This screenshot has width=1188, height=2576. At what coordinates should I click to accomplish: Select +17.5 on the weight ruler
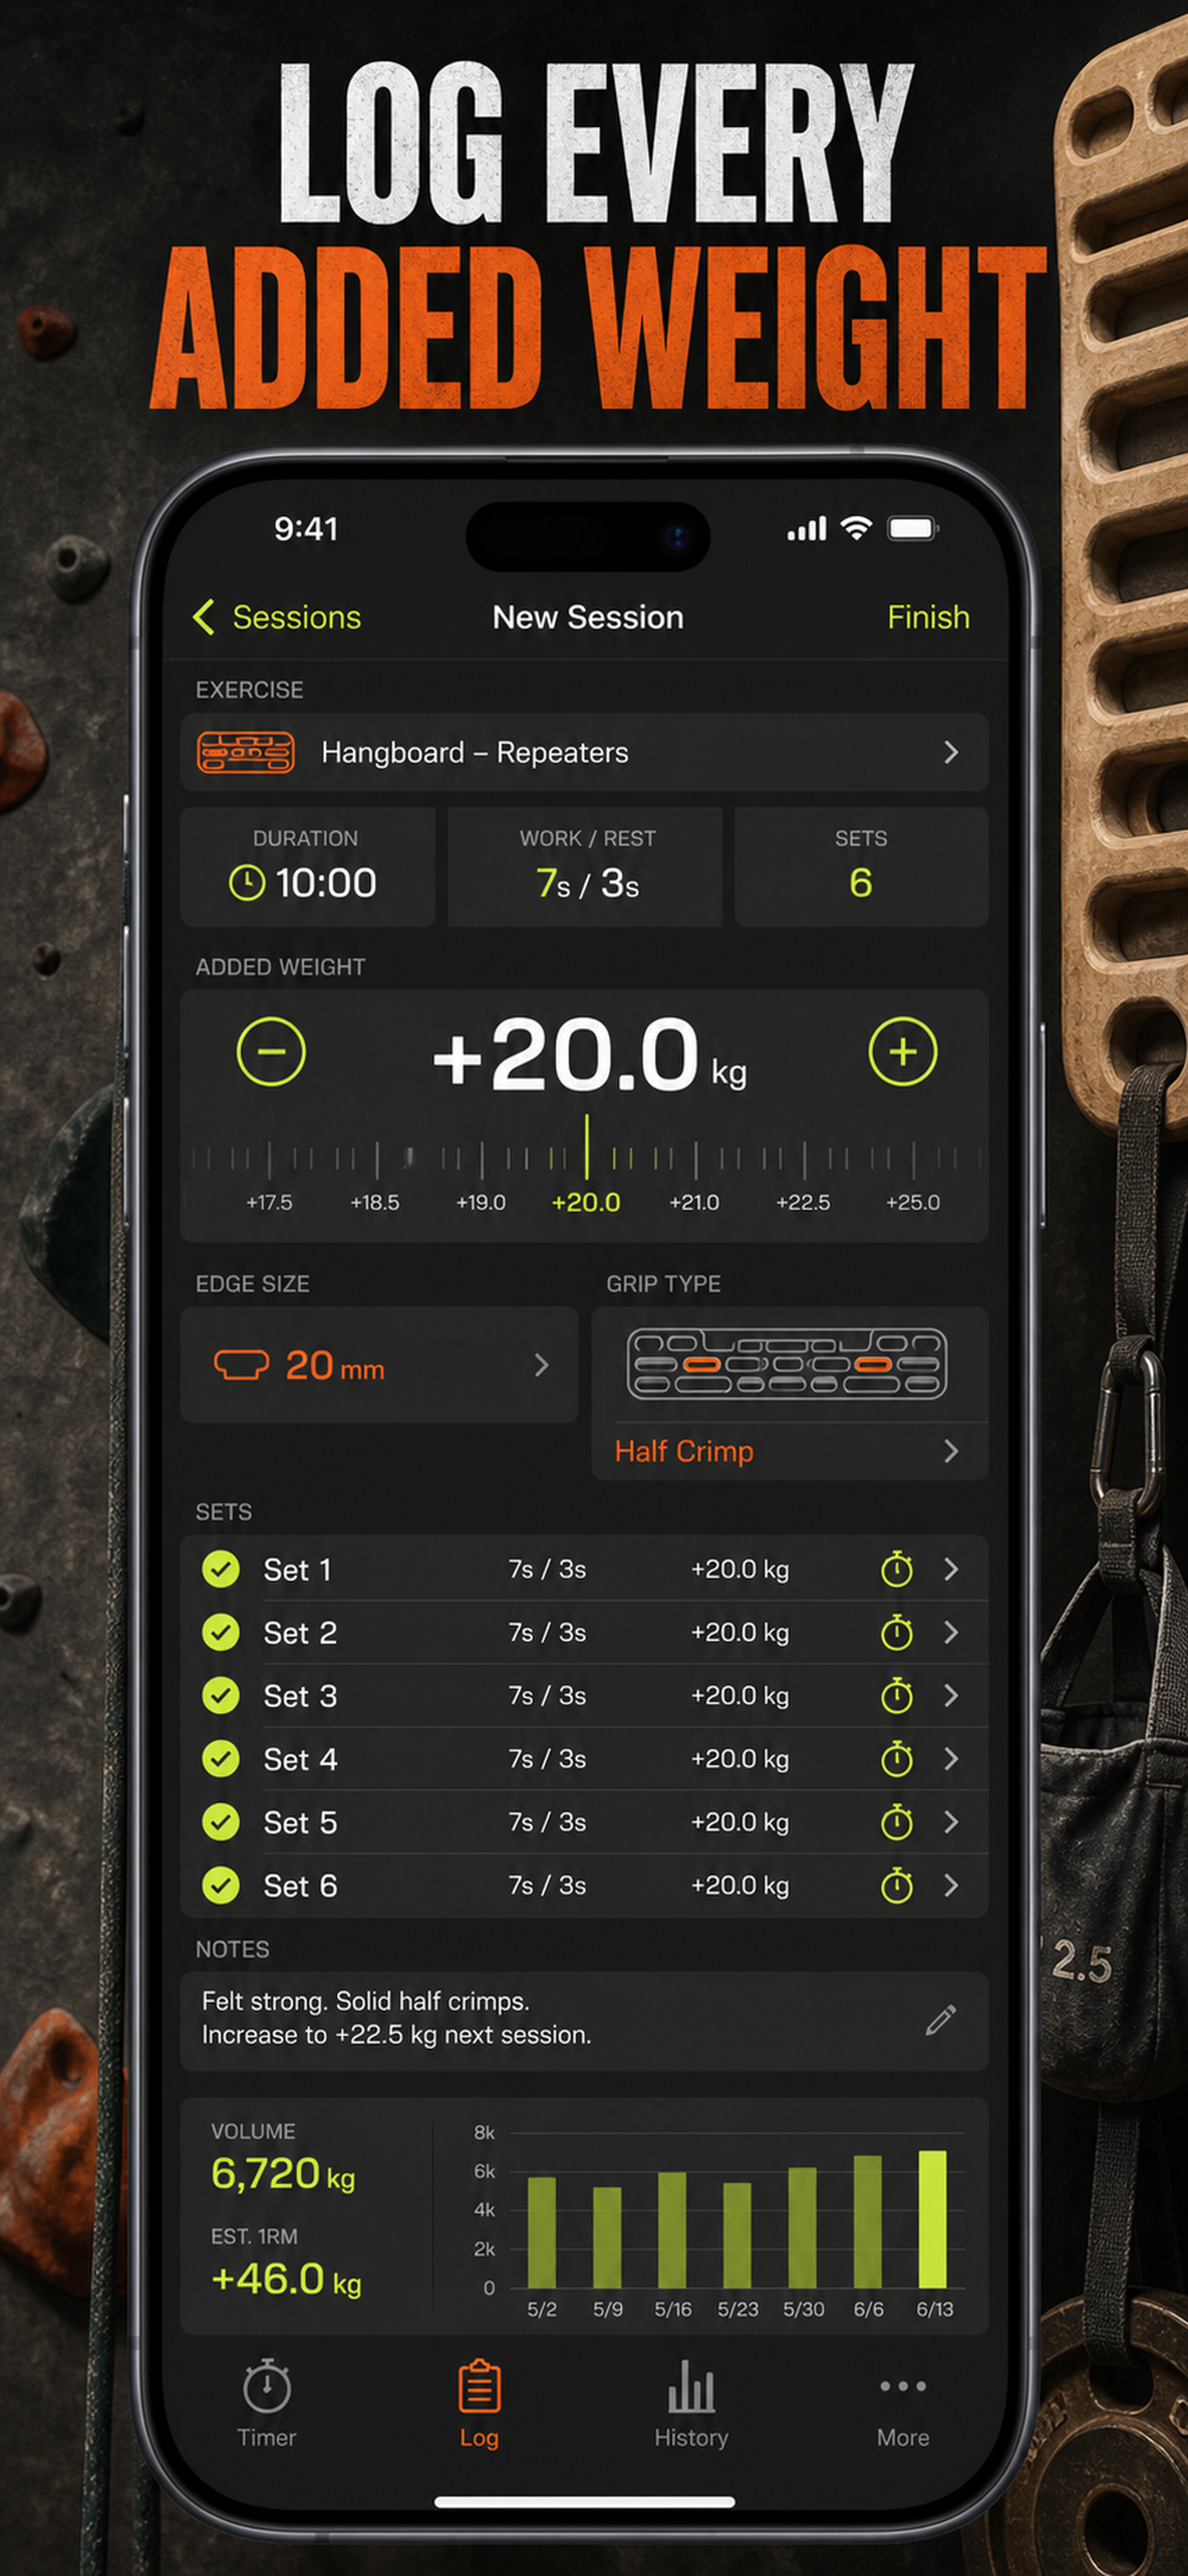pos(269,1202)
